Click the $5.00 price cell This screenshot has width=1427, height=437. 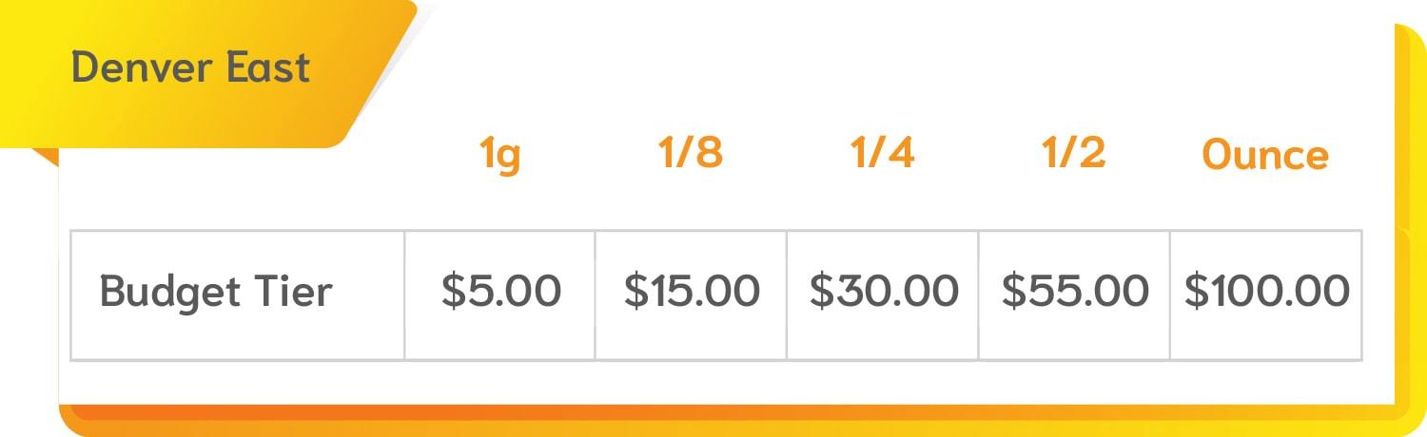[500, 294]
